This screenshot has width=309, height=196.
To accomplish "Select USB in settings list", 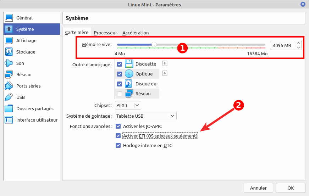I will pos(32,97).
